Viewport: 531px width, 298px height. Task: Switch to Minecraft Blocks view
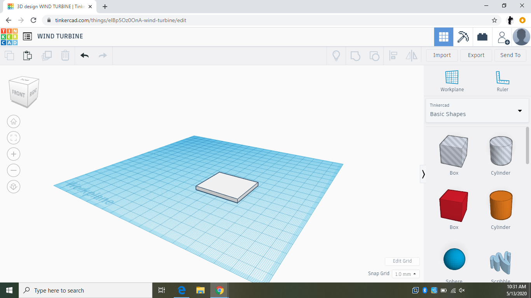pyautogui.click(x=463, y=36)
